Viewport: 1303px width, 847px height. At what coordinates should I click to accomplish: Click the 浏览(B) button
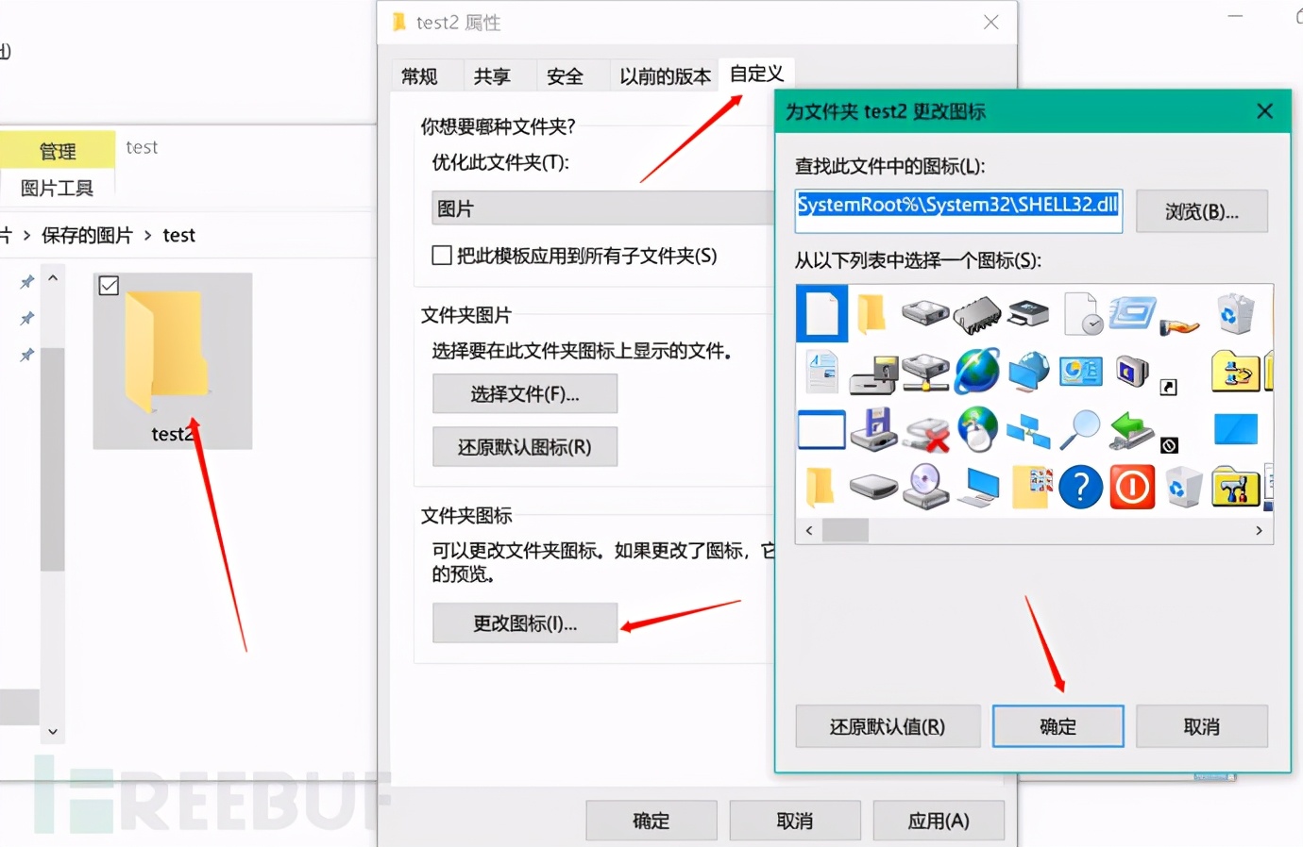1201,211
